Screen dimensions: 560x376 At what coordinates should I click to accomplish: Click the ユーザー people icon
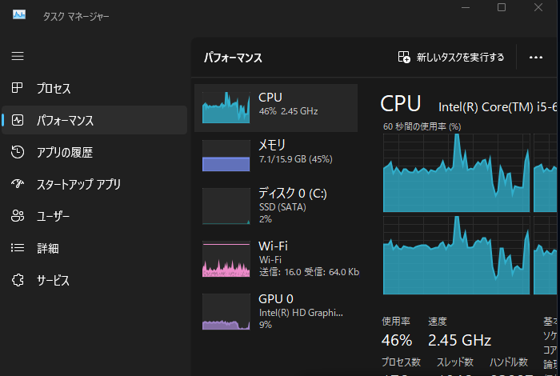pyautogui.click(x=18, y=216)
